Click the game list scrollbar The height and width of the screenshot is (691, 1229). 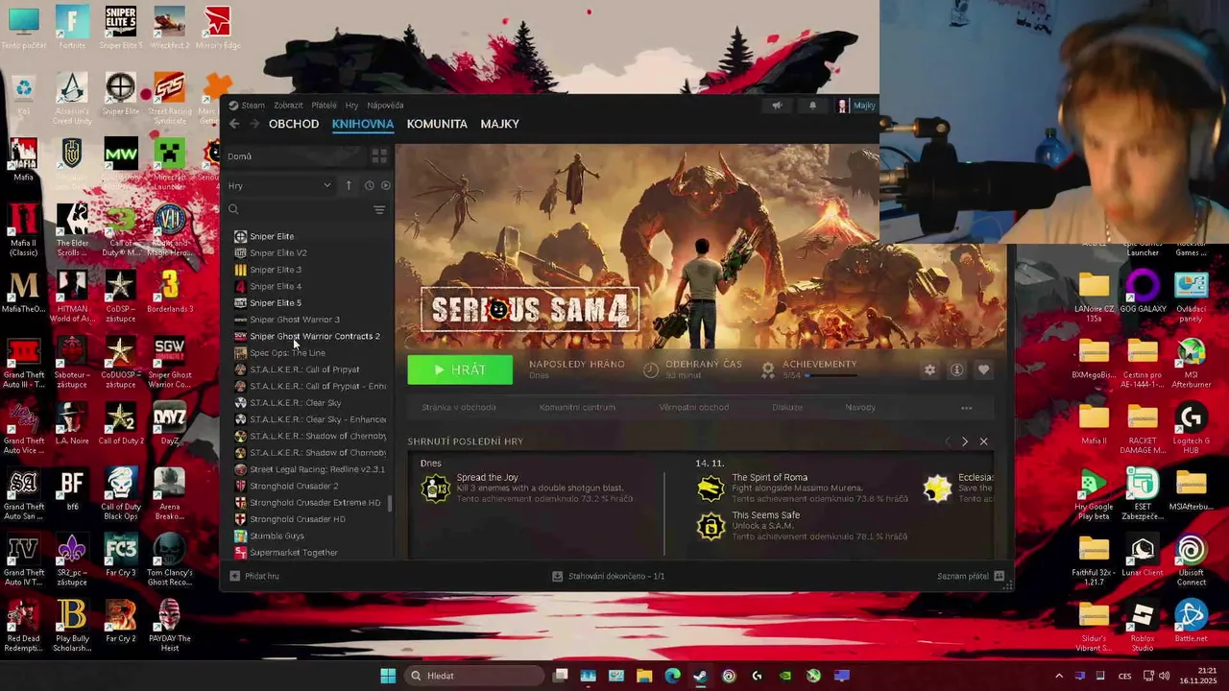[x=389, y=503]
